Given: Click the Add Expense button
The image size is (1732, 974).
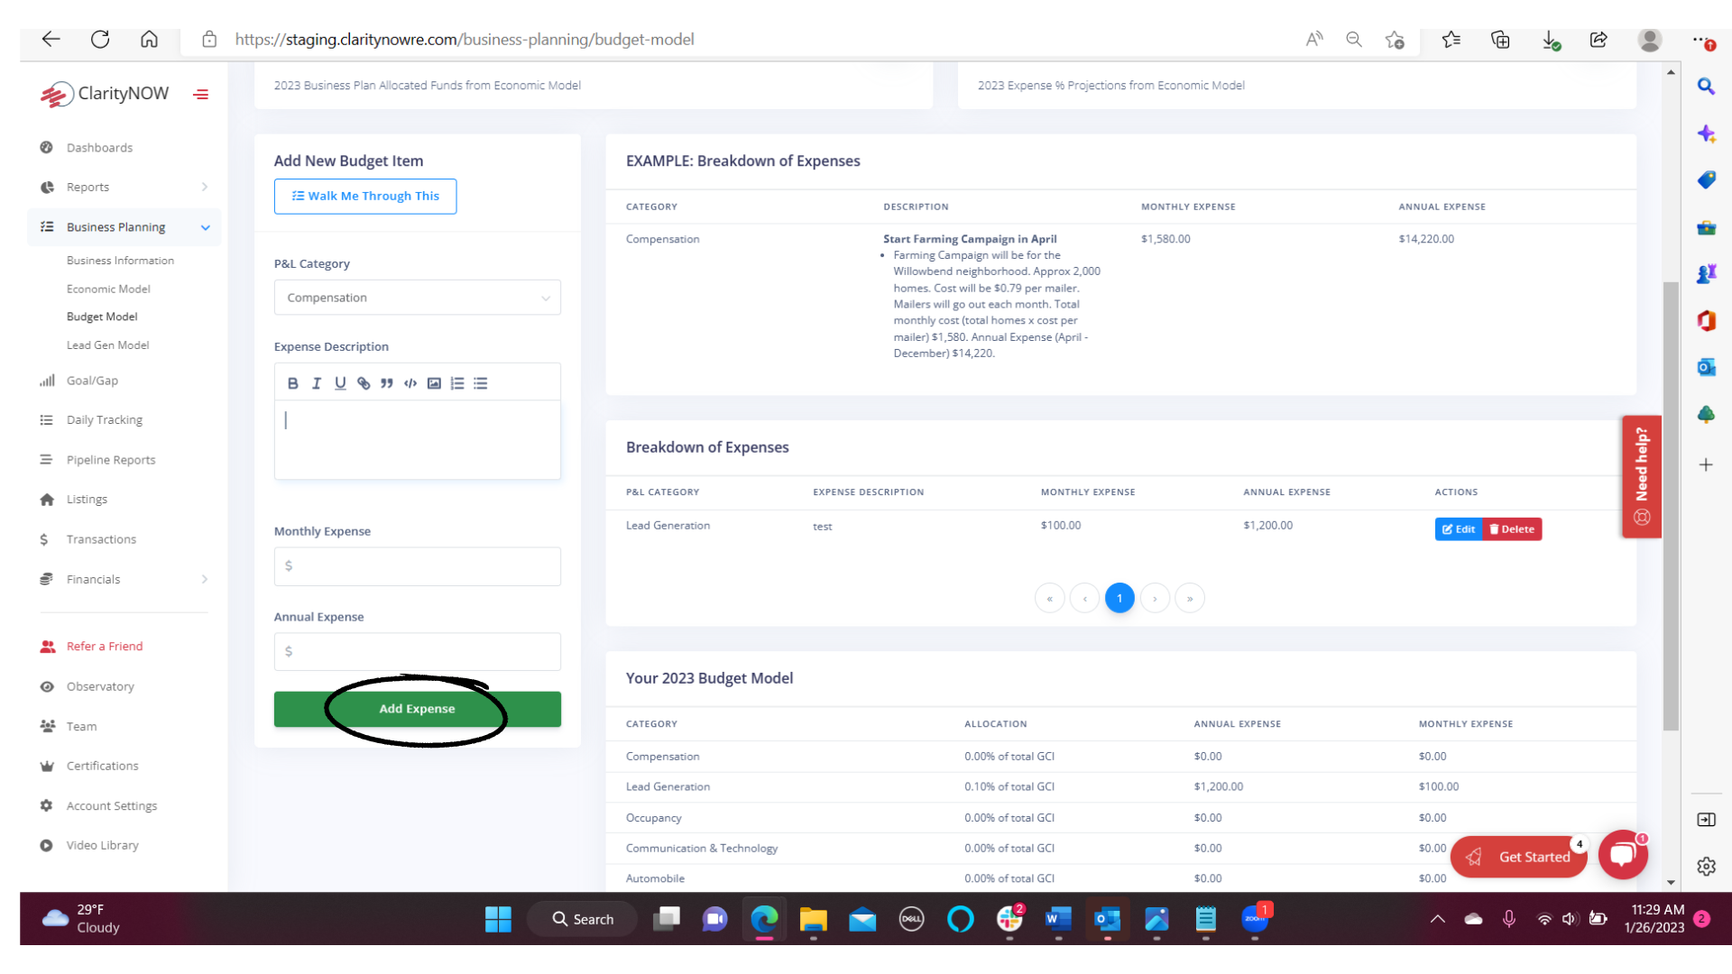Looking at the screenshot, I should click(x=418, y=708).
